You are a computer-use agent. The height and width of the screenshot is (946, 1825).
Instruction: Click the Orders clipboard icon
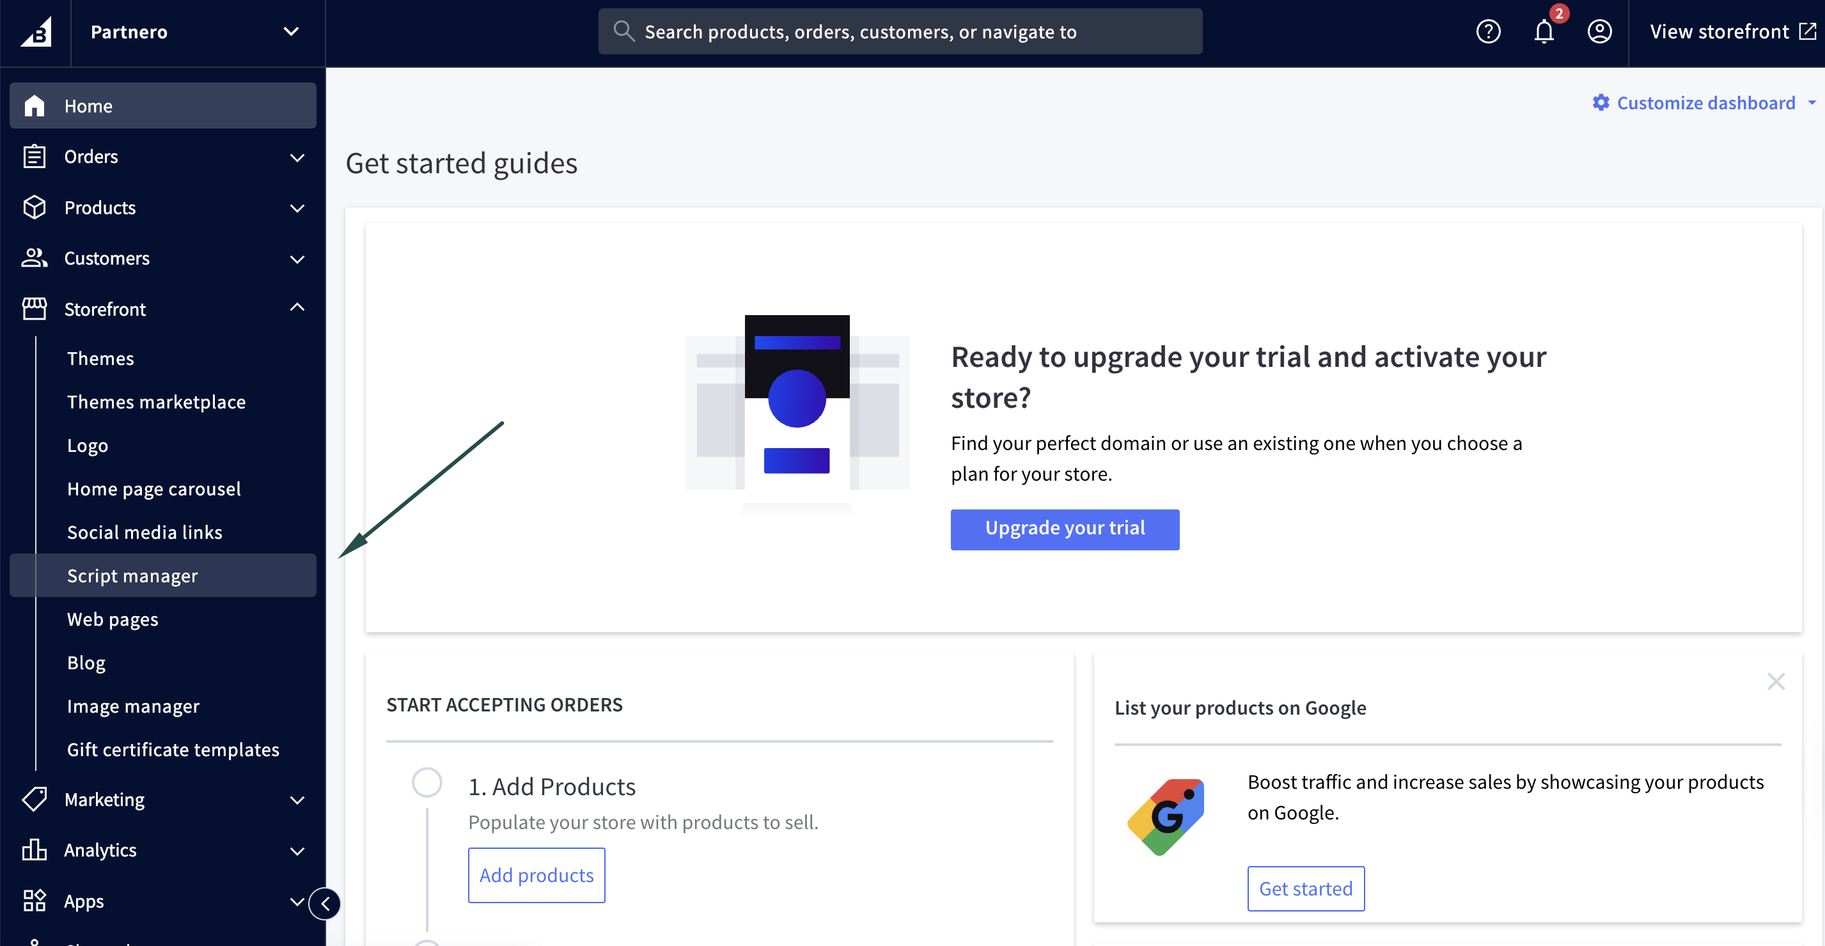(x=34, y=157)
